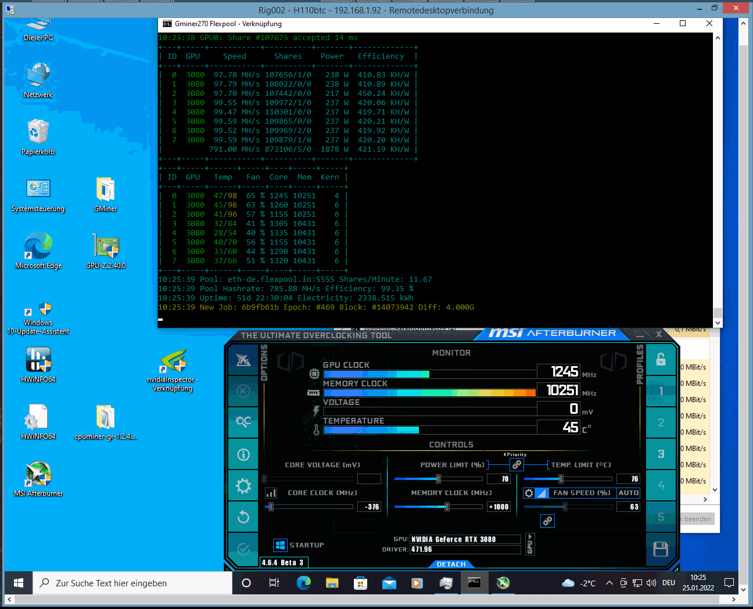This screenshot has height=609, width=753.
Task: Click the memory clock value field +1000
Action: (499, 507)
